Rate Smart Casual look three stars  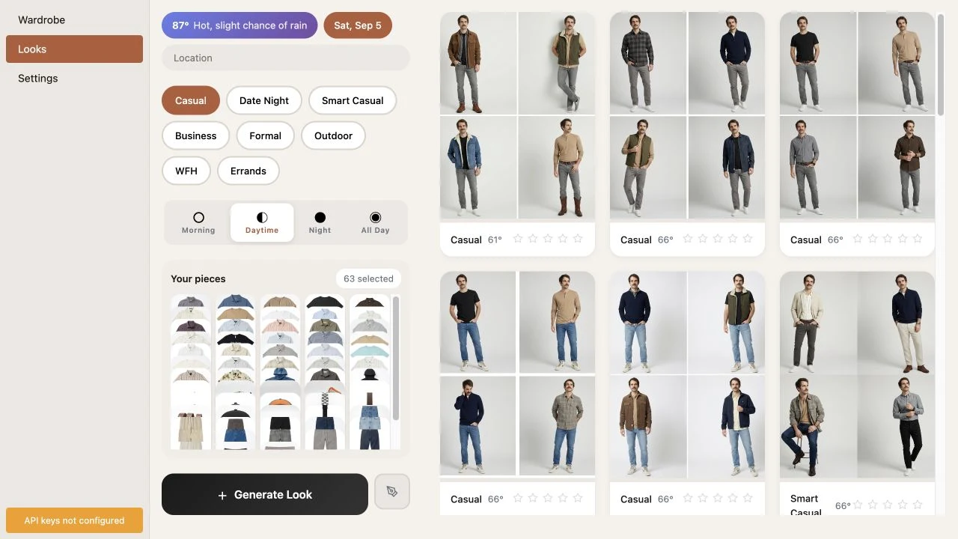pyautogui.click(x=888, y=505)
